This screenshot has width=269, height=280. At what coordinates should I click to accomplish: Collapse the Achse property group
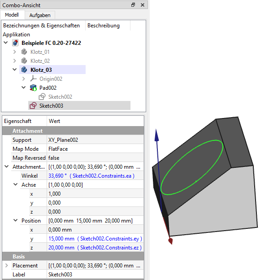pyautogui.click(x=16, y=185)
